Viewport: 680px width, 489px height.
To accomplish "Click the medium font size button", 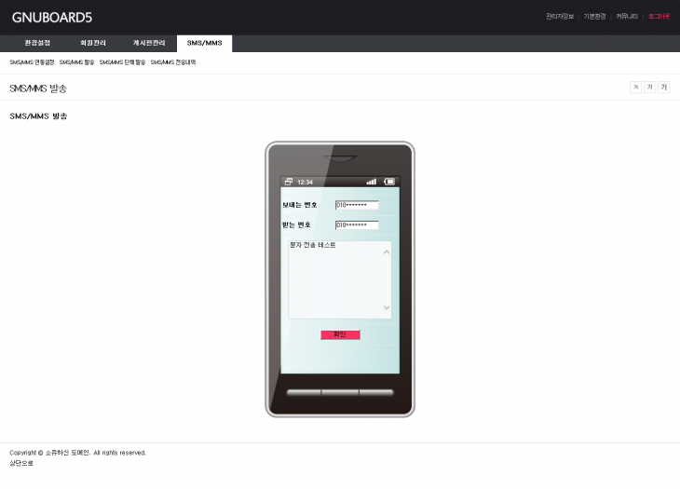I will click(649, 88).
